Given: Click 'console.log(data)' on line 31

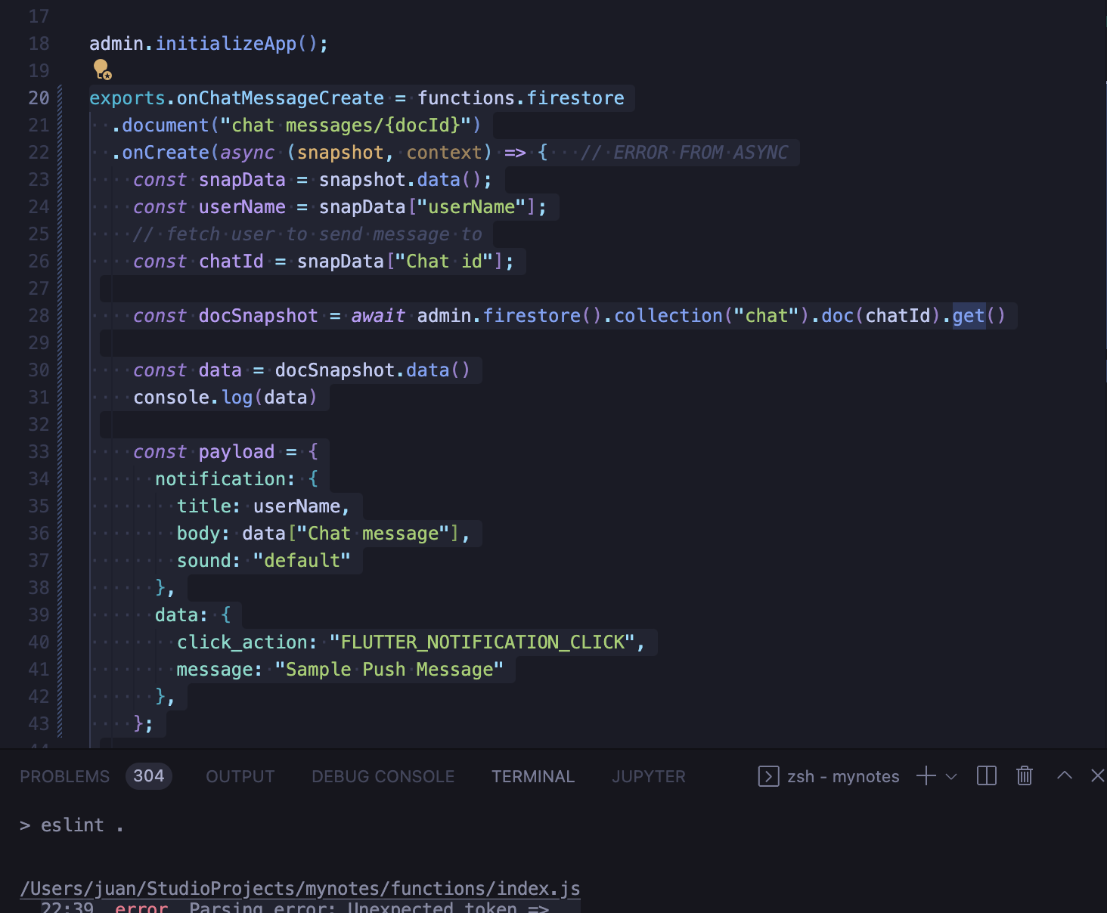Looking at the screenshot, I should tap(225, 398).
